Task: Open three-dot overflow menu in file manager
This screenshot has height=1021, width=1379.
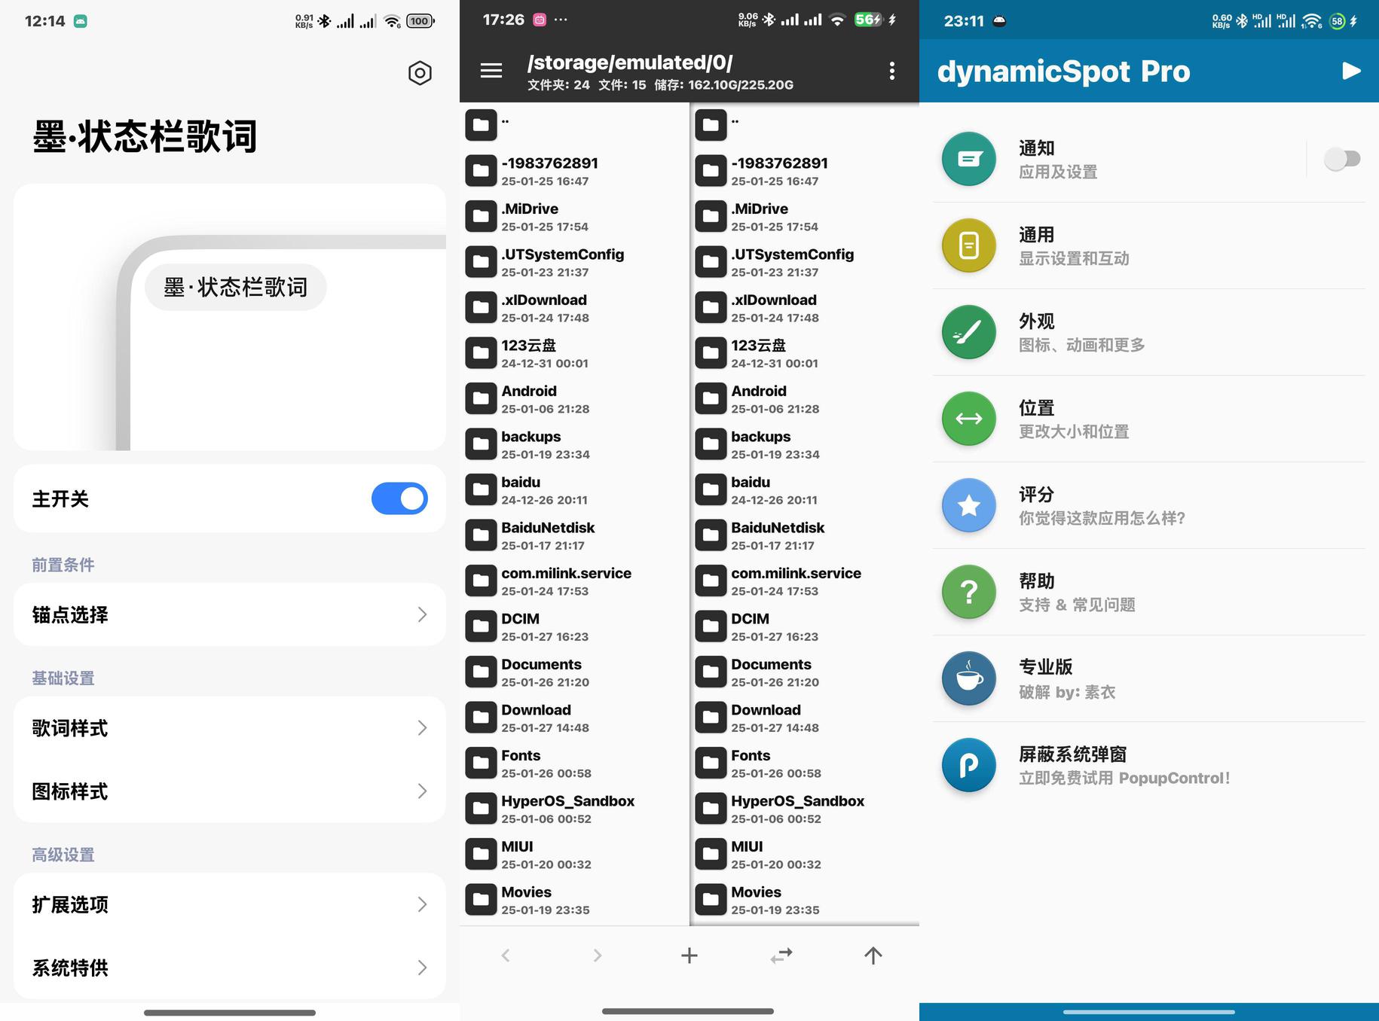Action: (x=892, y=71)
